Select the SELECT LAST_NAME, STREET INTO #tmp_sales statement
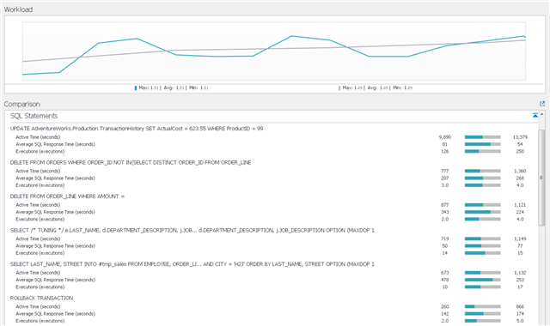The width and height of the screenshot is (550, 326). pos(192,264)
